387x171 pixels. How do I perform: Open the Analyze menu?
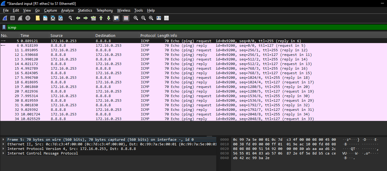click(x=67, y=10)
